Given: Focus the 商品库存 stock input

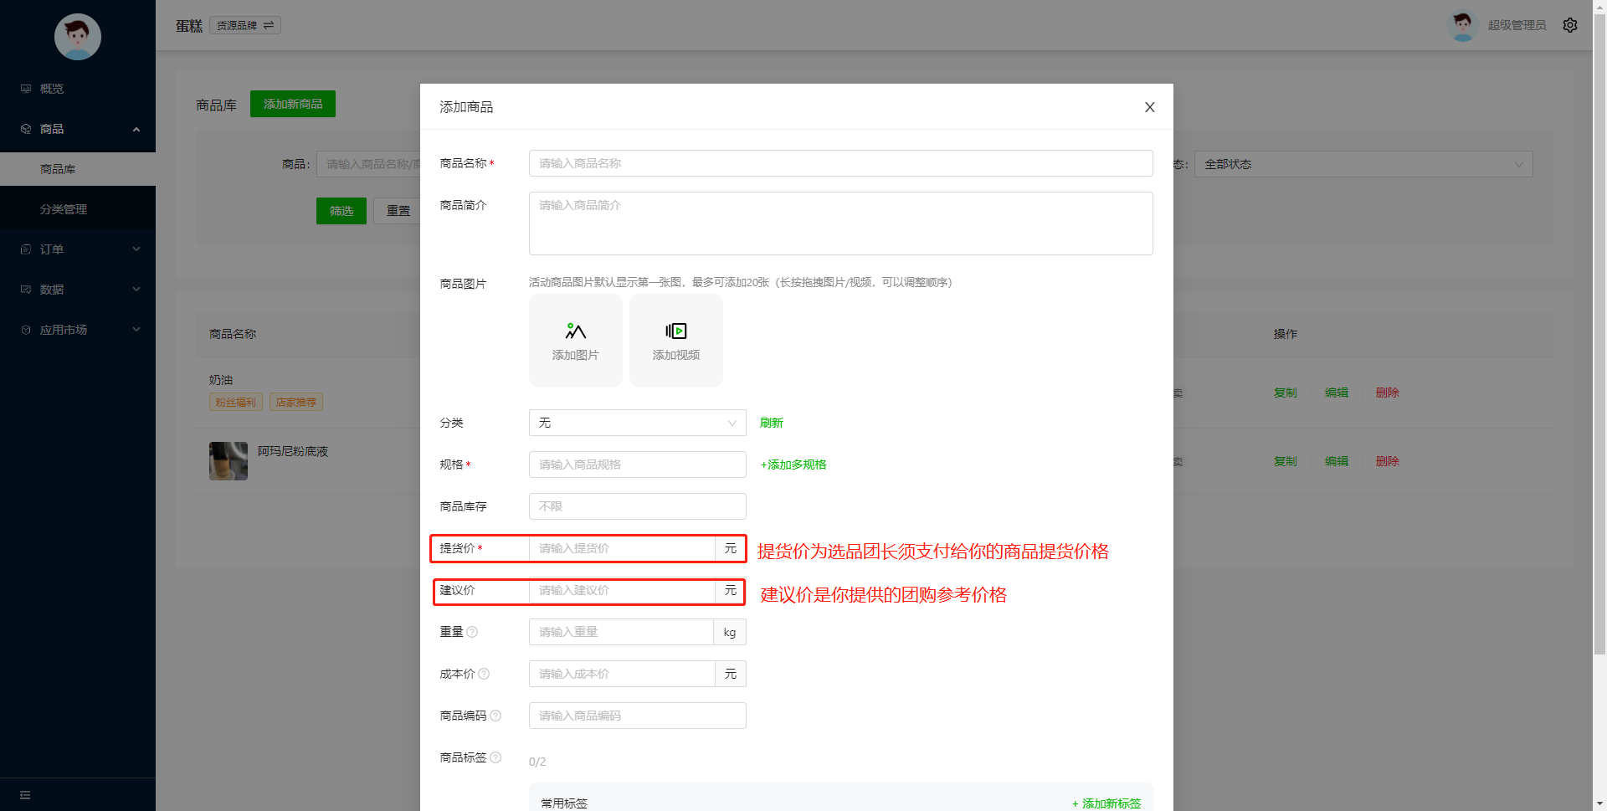Looking at the screenshot, I should click(638, 506).
